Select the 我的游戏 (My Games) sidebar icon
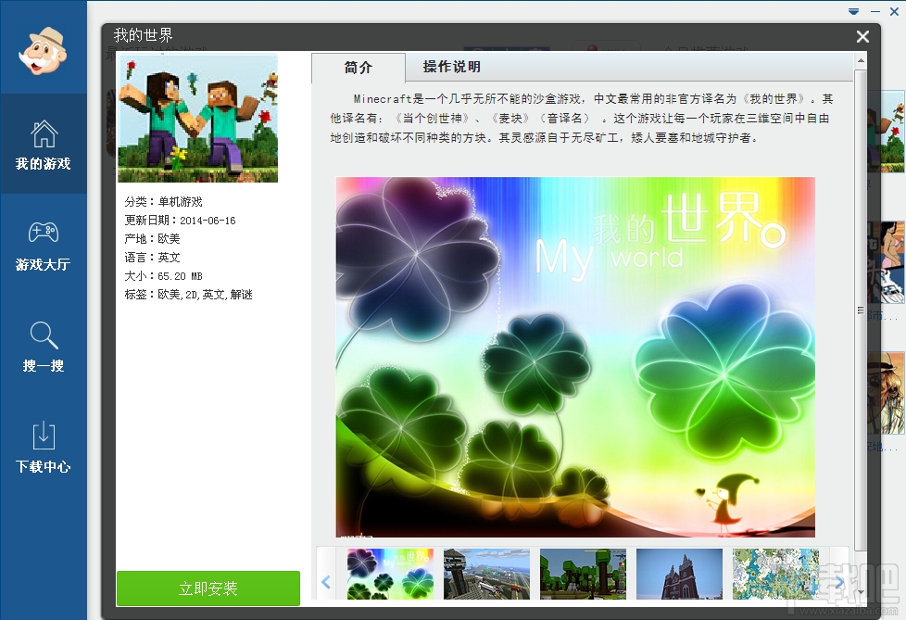Viewport: 906px width, 620px height. coord(44,144)
